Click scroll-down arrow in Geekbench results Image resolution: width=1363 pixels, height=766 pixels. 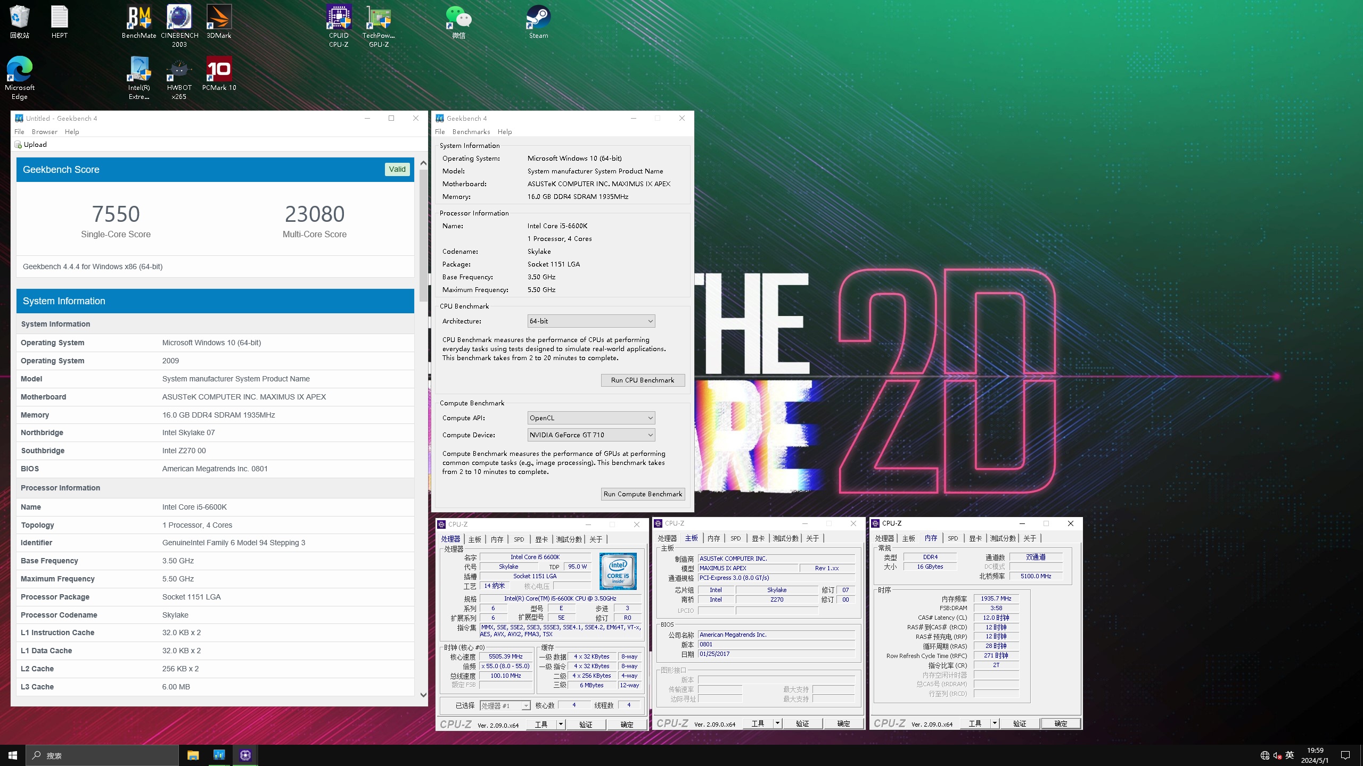(x=423, y=695)
